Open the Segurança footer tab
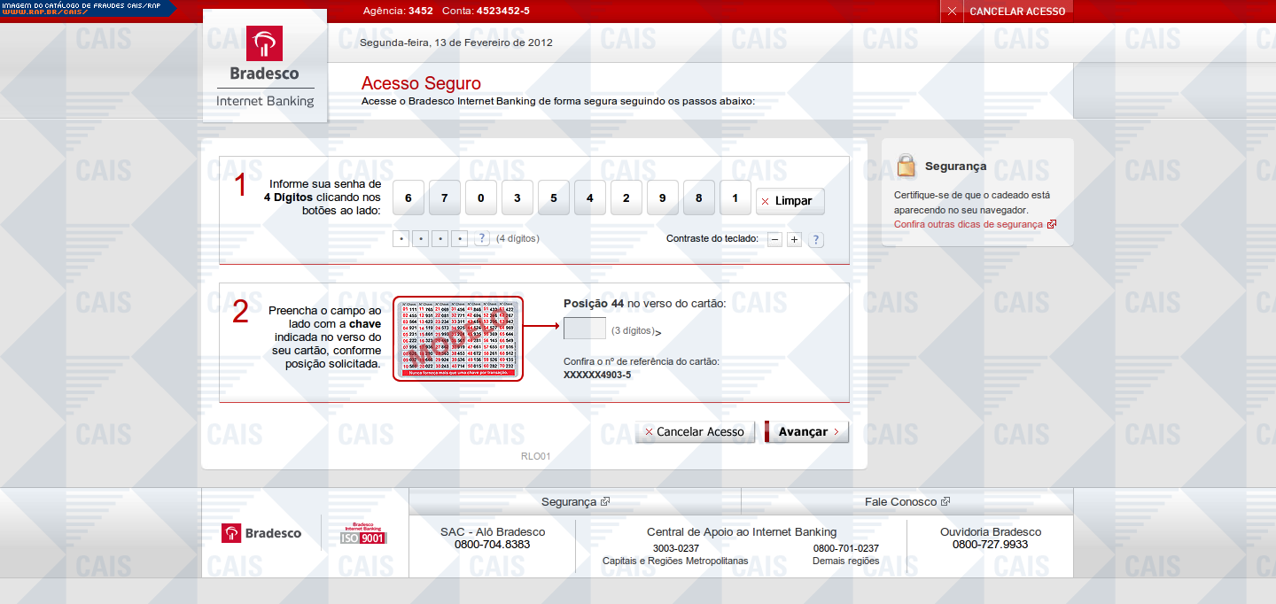The width and height of the screenshot is (1276, 604). point(574,501)
